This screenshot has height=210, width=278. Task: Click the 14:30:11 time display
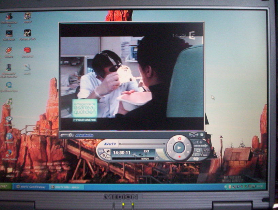[x=122, y=153]
